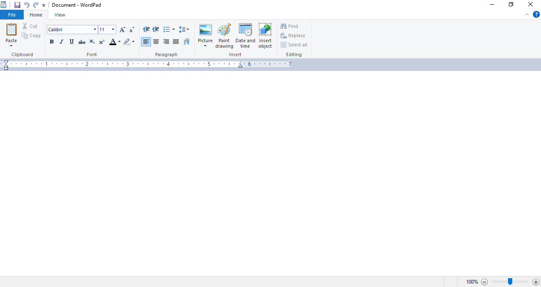Grow the font size
The height and width of the screenshot is (287, 541).
(122, 30)
